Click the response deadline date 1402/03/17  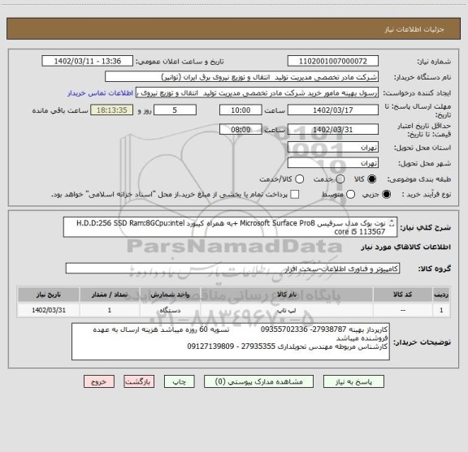click(x=333, y=110)
